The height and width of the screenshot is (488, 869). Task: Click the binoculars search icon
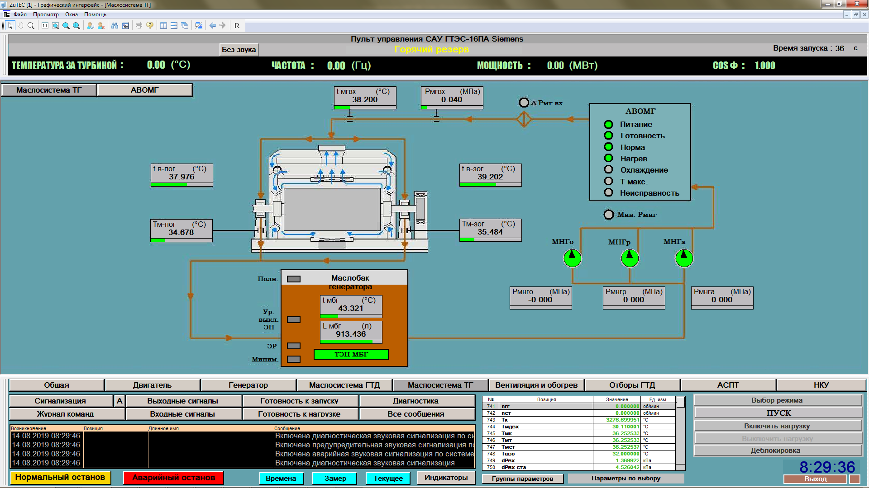click(115, 26)
